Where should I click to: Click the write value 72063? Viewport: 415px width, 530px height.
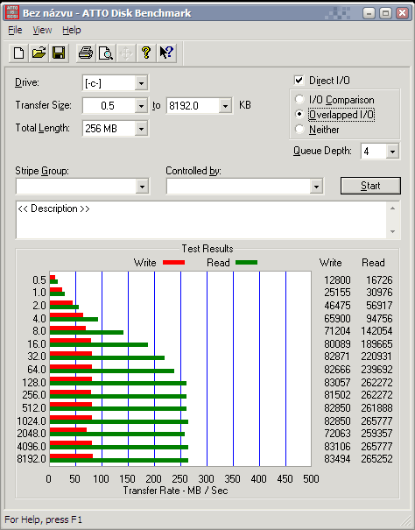pyautogui.click(x=337, y=434)
